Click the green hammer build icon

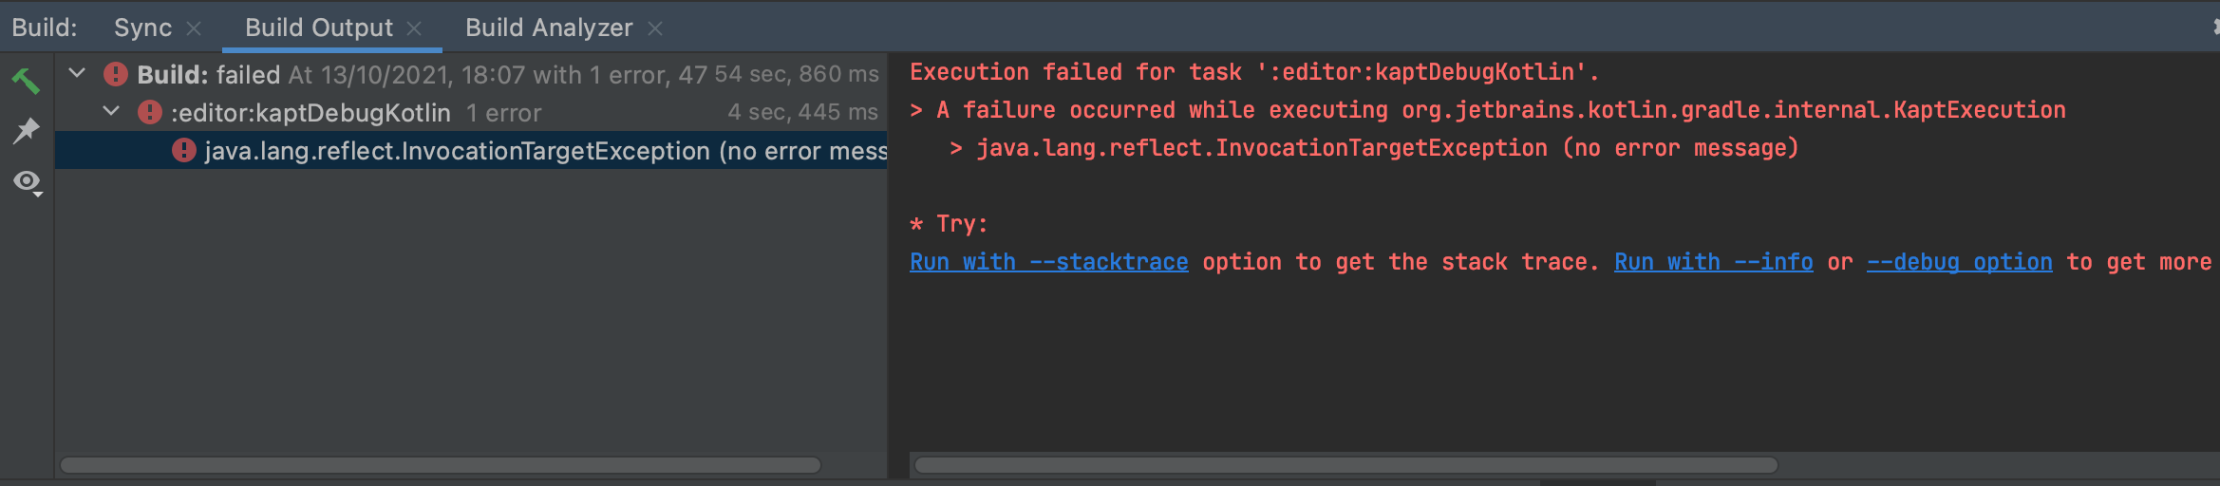(x=26, y=81)
